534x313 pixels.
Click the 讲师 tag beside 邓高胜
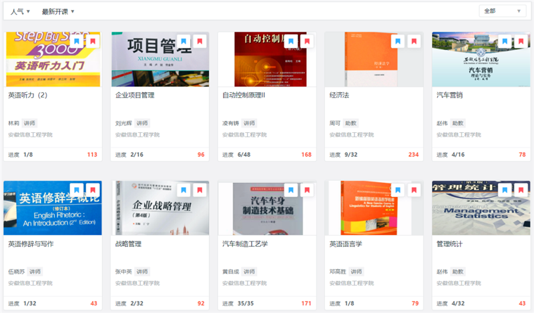coord(356,272)
